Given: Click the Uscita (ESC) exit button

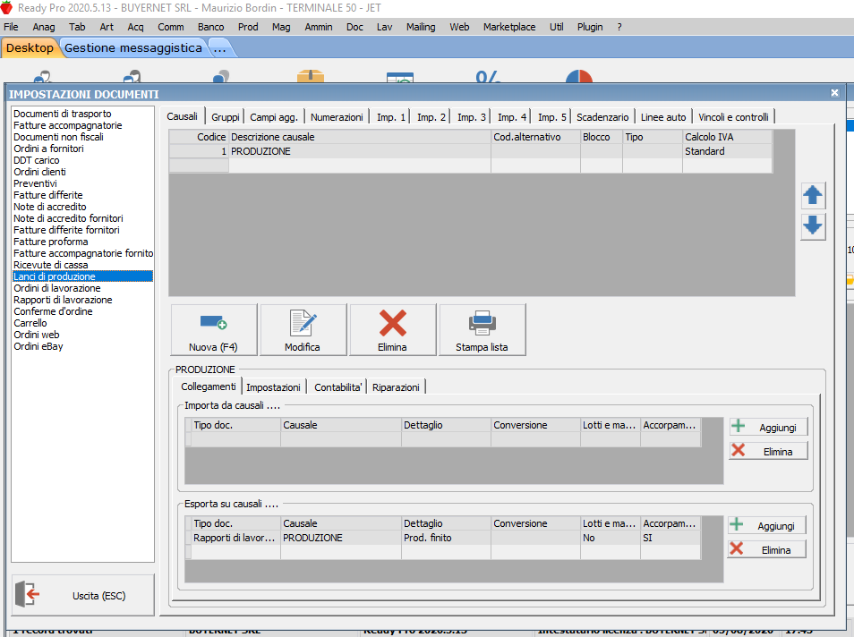Looking at the screenshot, I should point(82,595).
